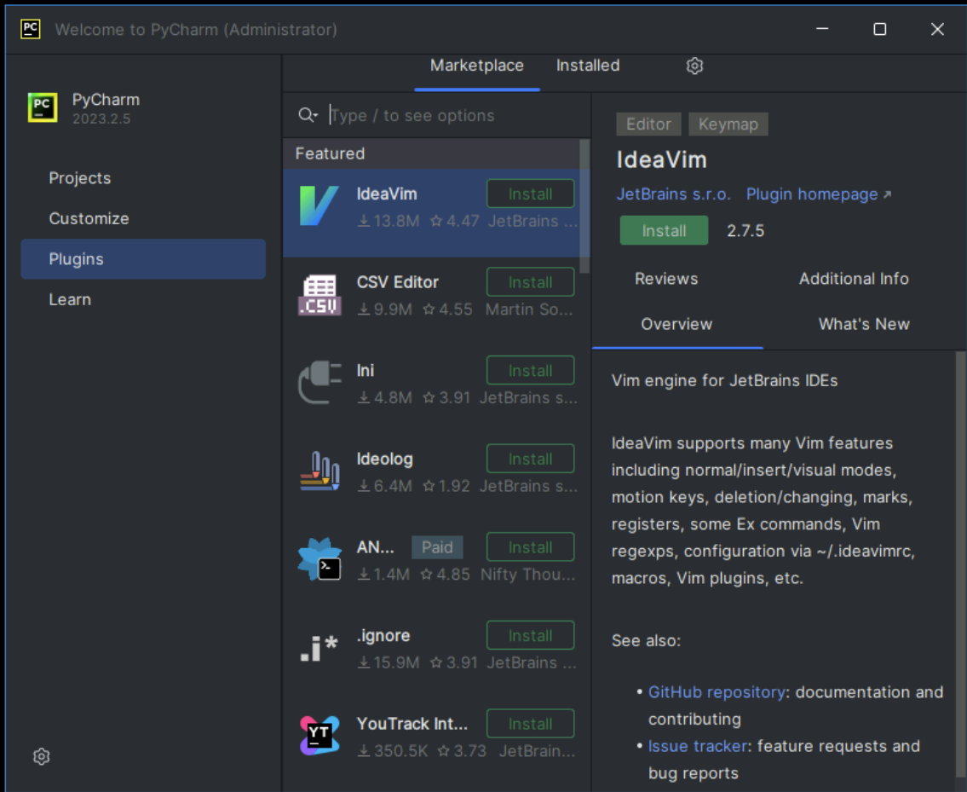
Task: Click the Paid label on the ANSI plugin
Action: [x=436, y=547]
